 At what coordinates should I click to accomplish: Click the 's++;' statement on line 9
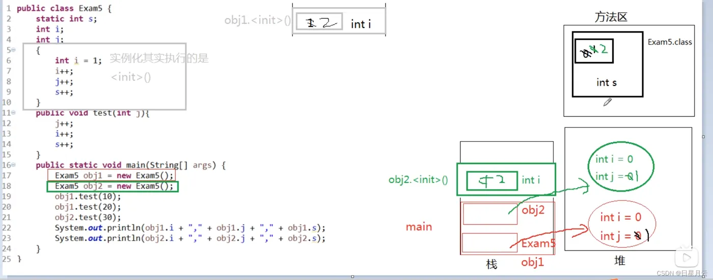[64, 92]
